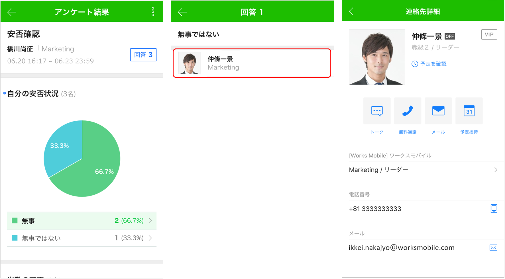The height and width of the screenshot is (279, 505).
Task: Tap the phone device icon beside number
Action: click(x=494, y=209)
